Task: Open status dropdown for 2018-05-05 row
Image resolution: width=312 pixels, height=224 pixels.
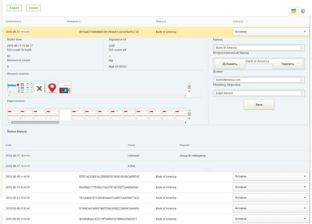Action: coord(271,219)
